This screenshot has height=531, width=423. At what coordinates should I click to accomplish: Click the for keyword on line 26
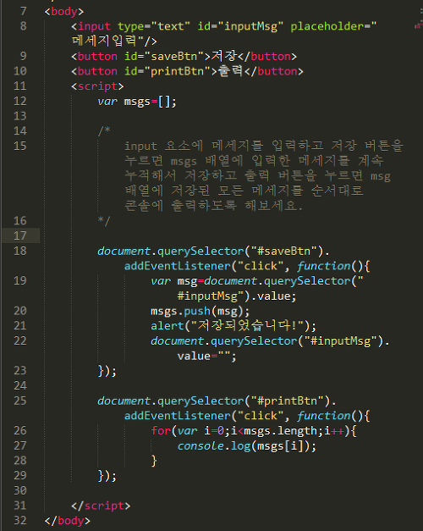coord(161,431)
